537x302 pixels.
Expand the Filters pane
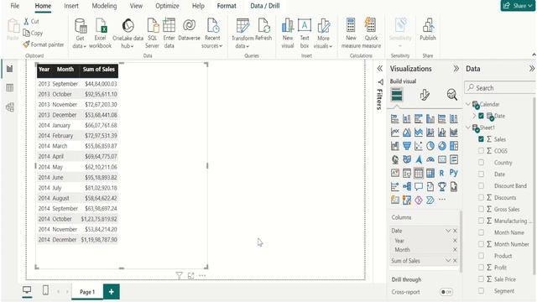pos(380,69)
